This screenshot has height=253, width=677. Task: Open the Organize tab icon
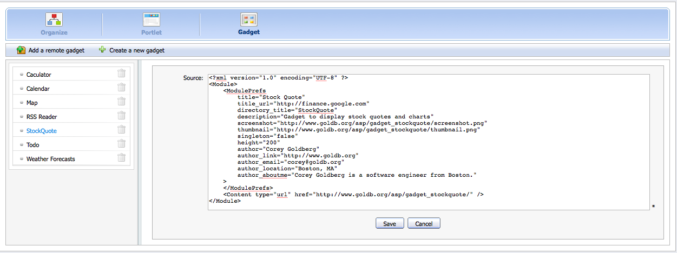[x=54, y=20]
